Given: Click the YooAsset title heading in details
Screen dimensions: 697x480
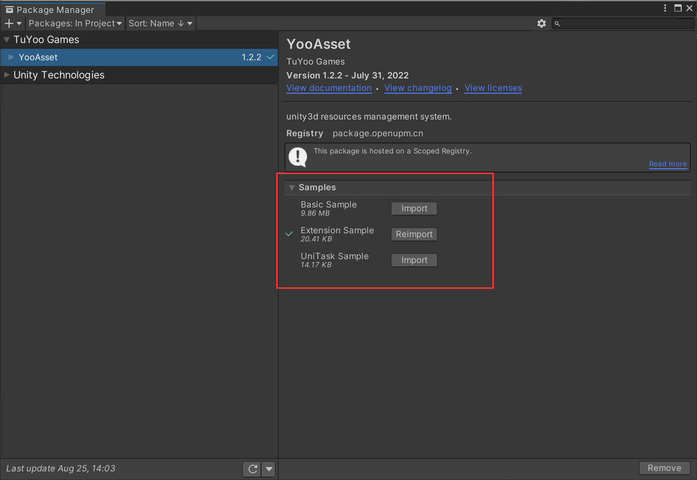Looking at the screenshot, I should coord(318,44).
